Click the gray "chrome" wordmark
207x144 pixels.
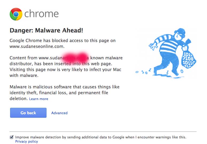tap(41, 14)
